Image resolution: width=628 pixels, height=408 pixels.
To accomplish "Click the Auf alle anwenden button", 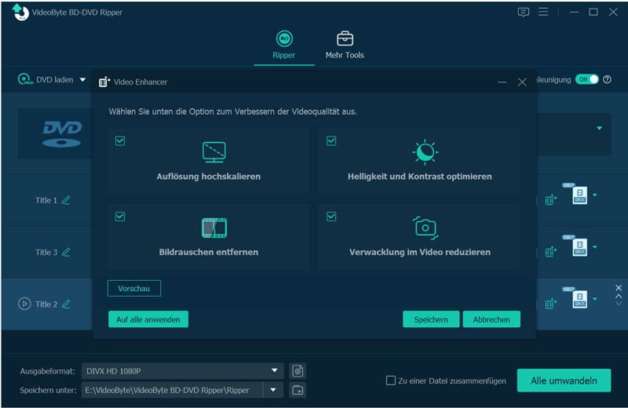I will [x=148, y=319].
